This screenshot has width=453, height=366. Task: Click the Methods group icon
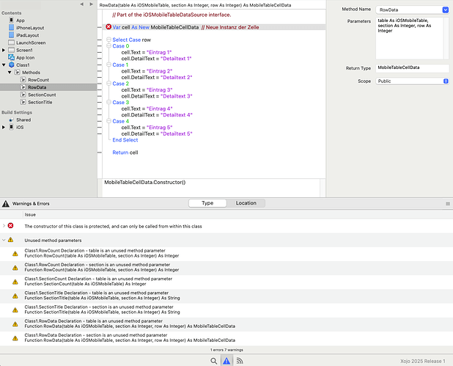click(x=18, y=73)
